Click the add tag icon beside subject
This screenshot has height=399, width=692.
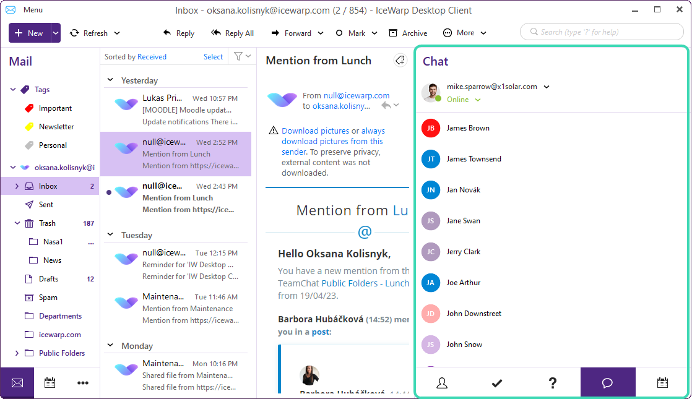click(x=400, y=61)
